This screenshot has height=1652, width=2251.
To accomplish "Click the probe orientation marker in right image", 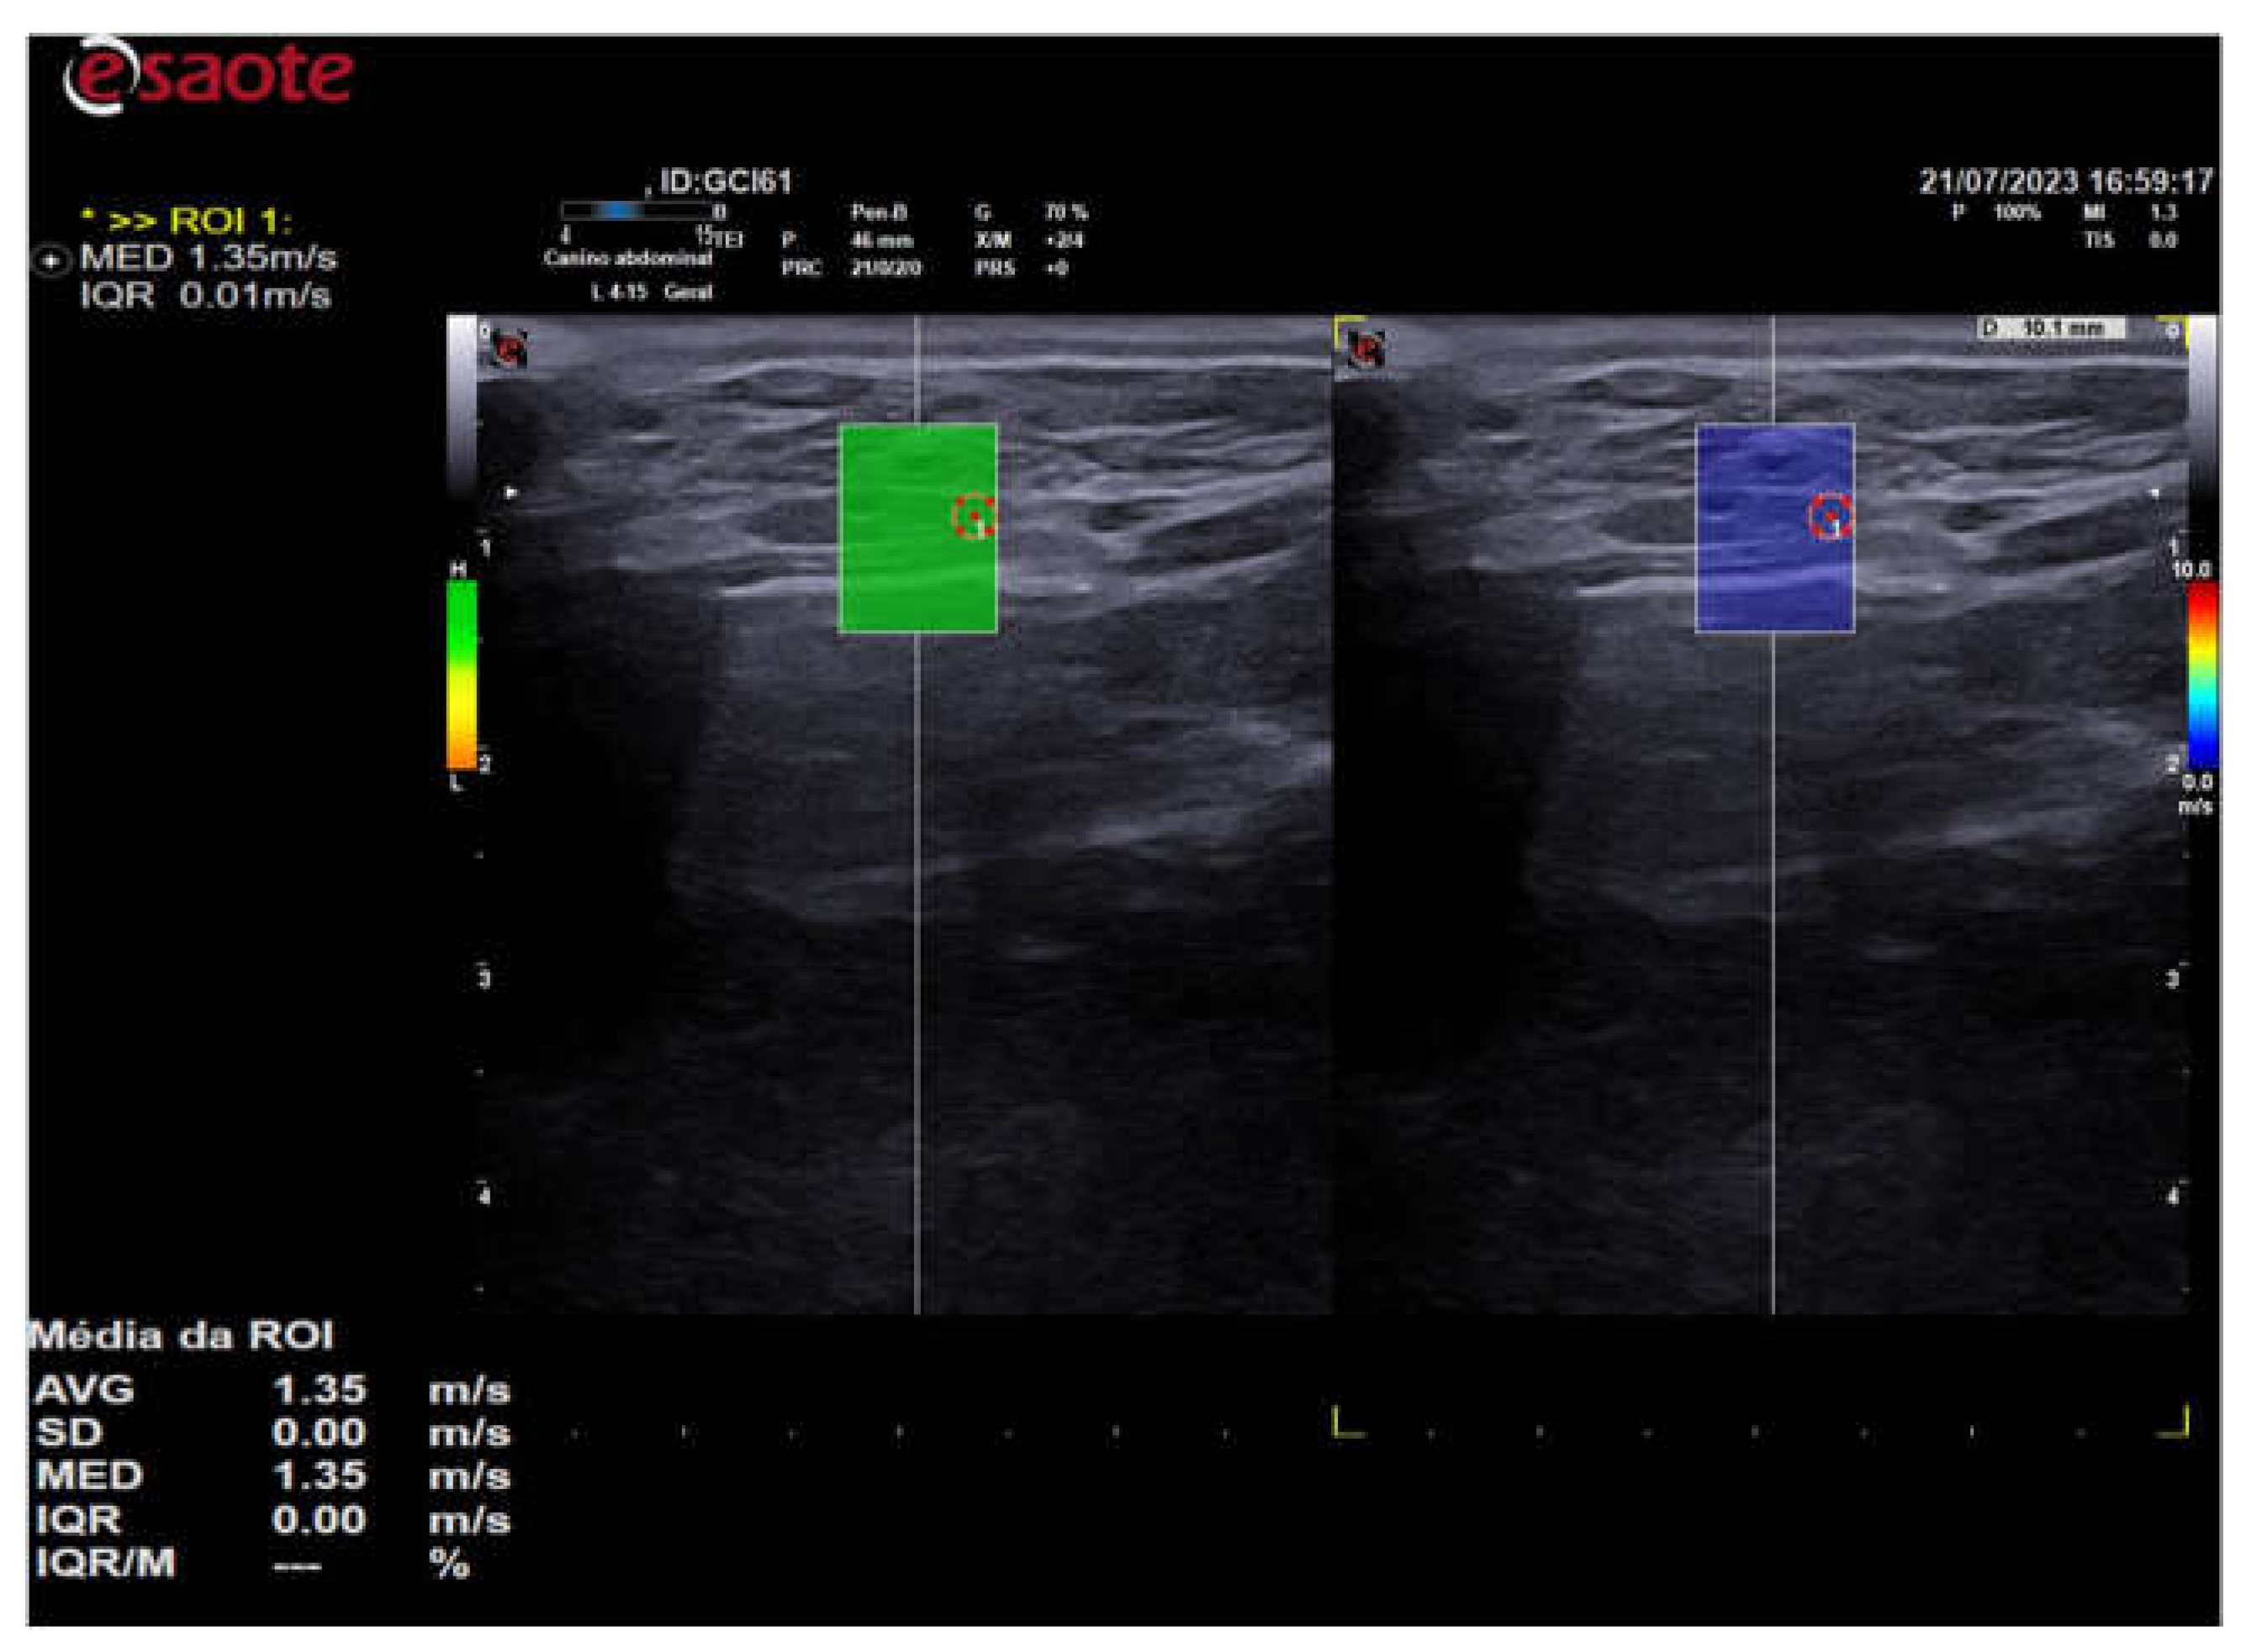I will pos(1366,349).
